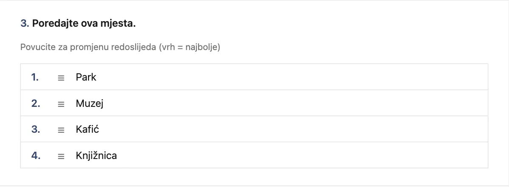Click blank area of the Kafić row

pyautogui.click(x=292, y=129)
